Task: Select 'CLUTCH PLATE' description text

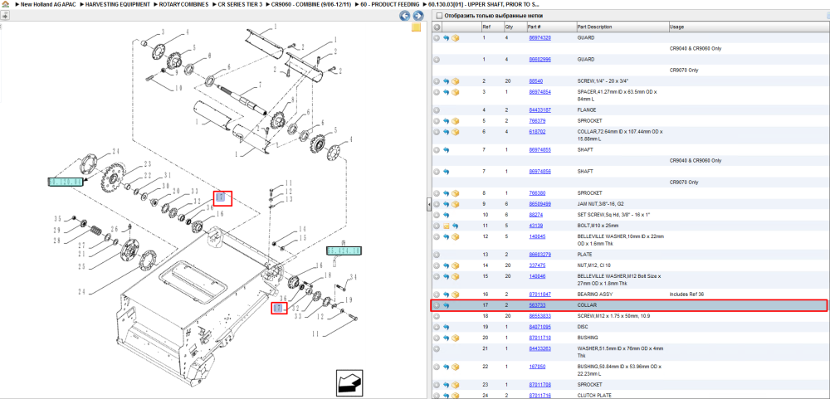Action: tap(594, 396)
